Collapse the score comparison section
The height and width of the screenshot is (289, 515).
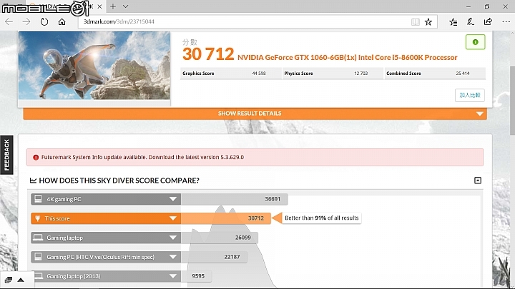click(478, 181)
